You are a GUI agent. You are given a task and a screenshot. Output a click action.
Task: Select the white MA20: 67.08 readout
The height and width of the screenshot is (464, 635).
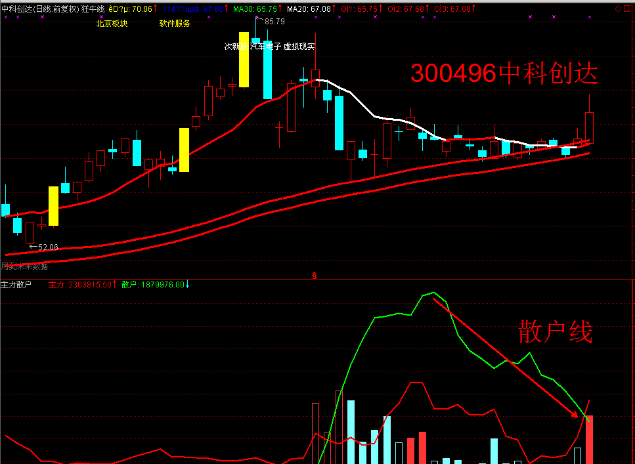pyautogui.click(x=309, y=9)
